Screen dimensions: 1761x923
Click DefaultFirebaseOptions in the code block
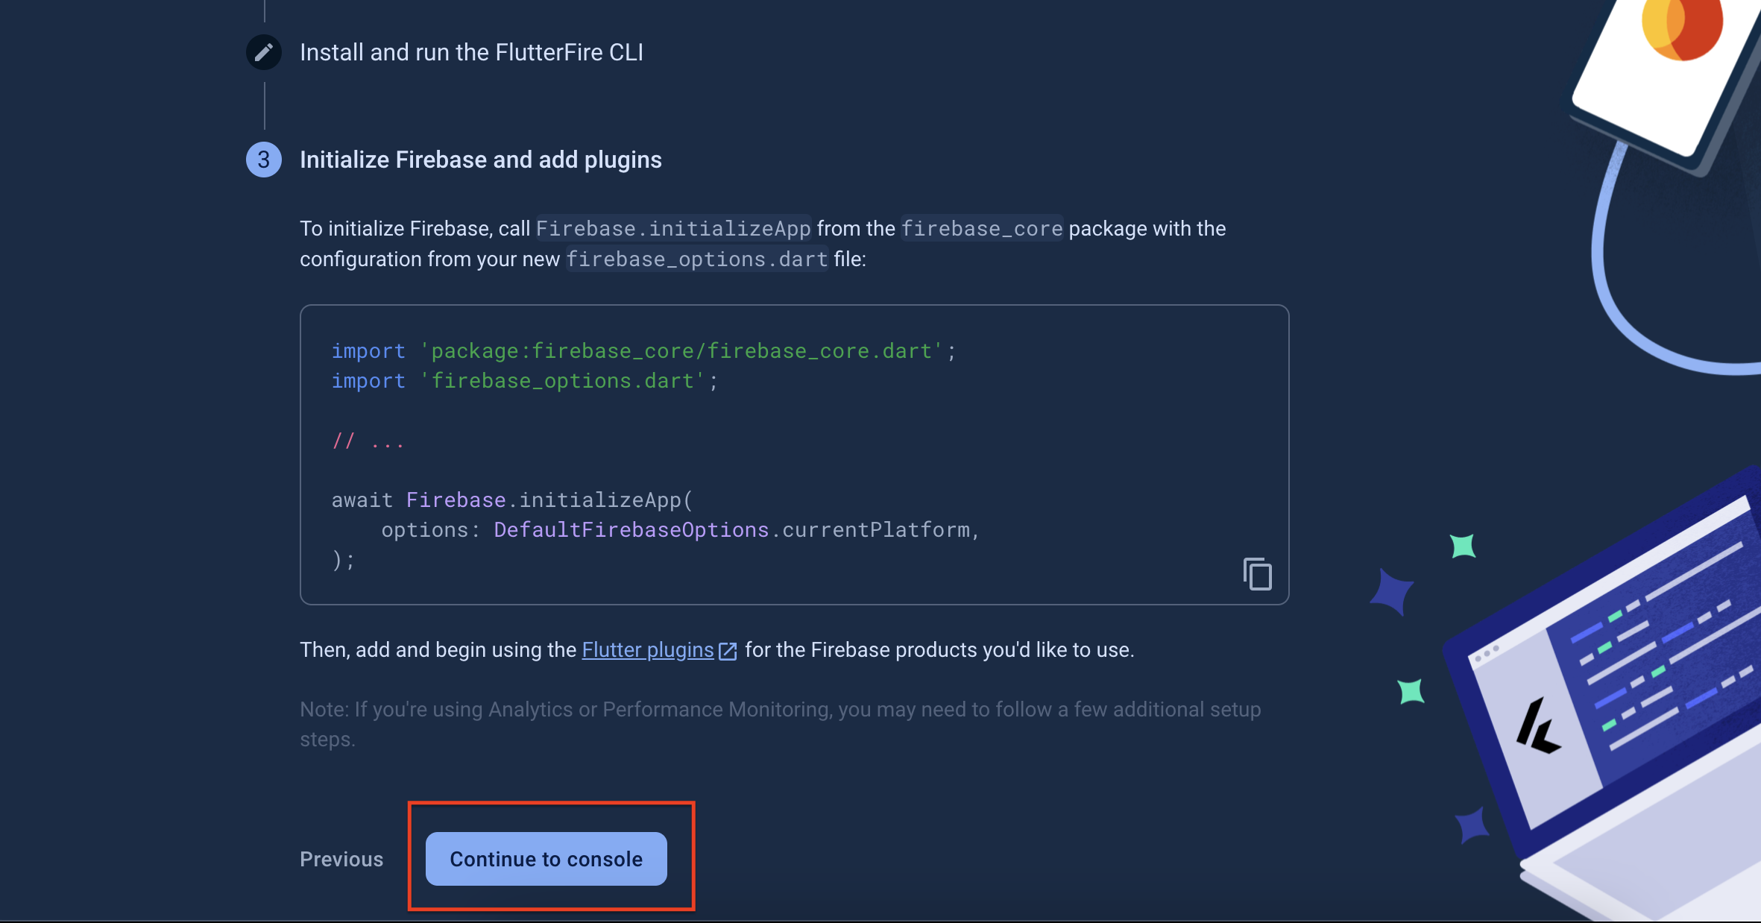pyautogui.click(x=631, y=530)
